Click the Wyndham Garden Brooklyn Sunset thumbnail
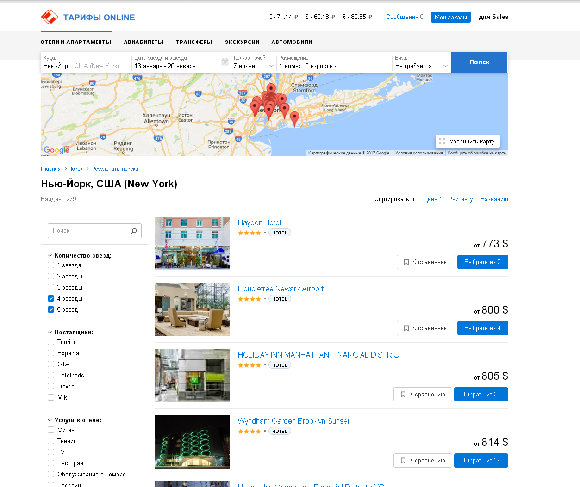 pos(192,442)
